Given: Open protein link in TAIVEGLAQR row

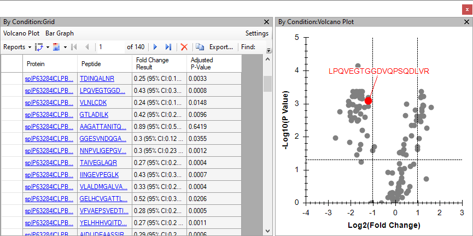Looking at the screenshot, I should [x=49, y=163].
